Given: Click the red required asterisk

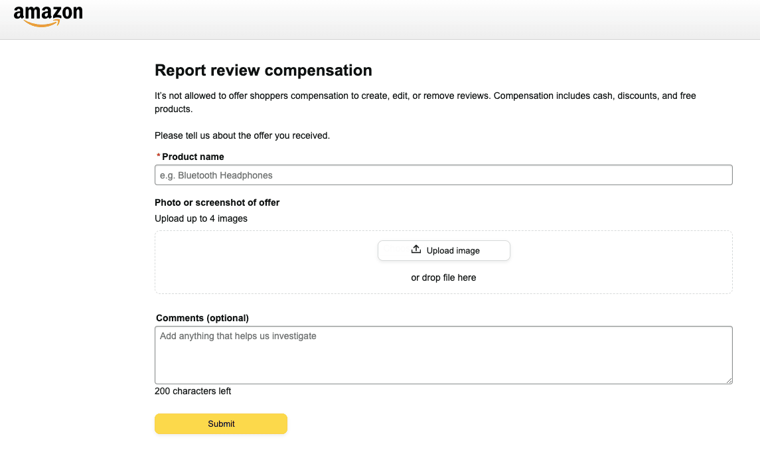Looking at the screenshot, I should (158, 157).
